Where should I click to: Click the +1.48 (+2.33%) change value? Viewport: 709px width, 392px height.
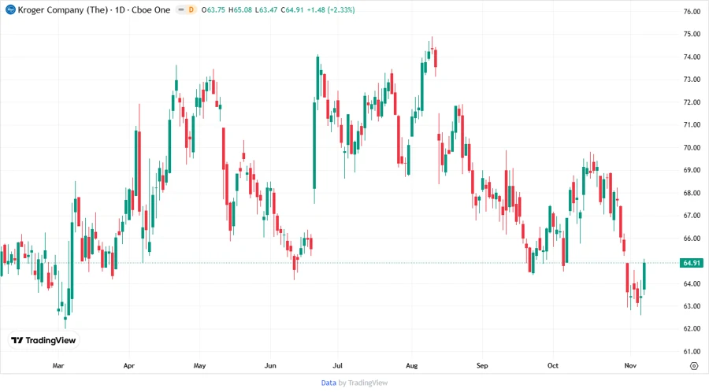tap(331, 9)
